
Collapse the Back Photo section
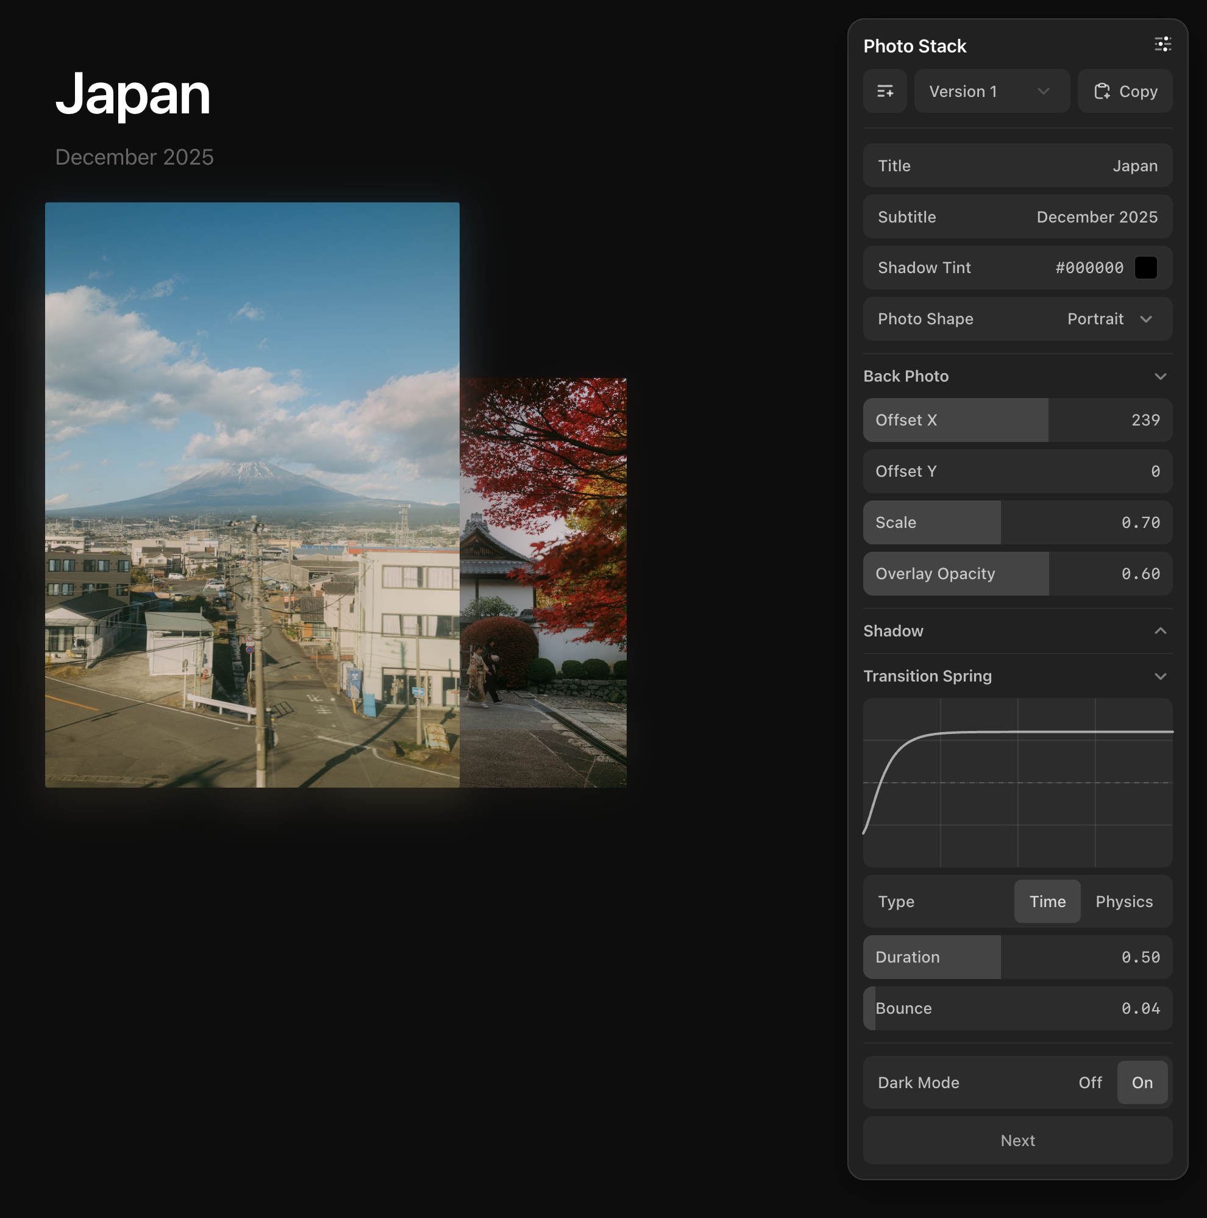pos(1160,376)
